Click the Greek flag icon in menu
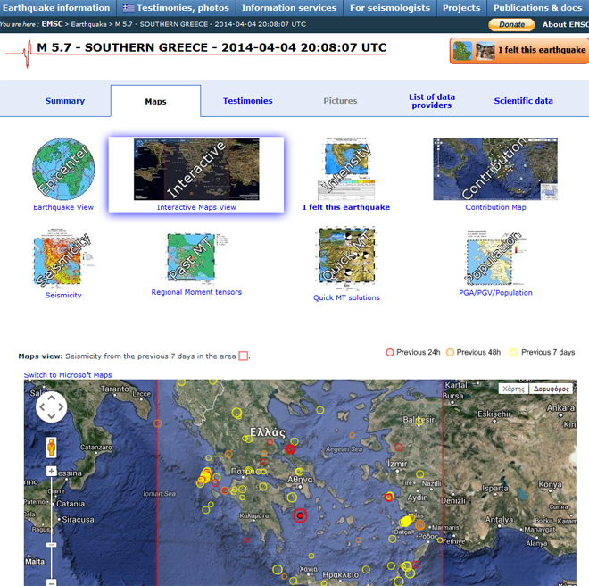This screenshot has width=589, height=586. (x=129, y=8)
